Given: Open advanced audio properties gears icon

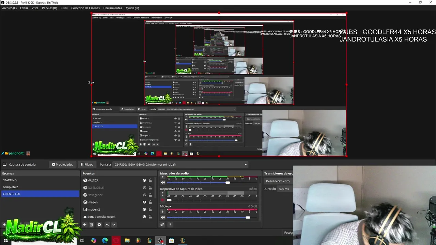Looking at the screenshot, I should pyautogui.click(x=162, y=225).
